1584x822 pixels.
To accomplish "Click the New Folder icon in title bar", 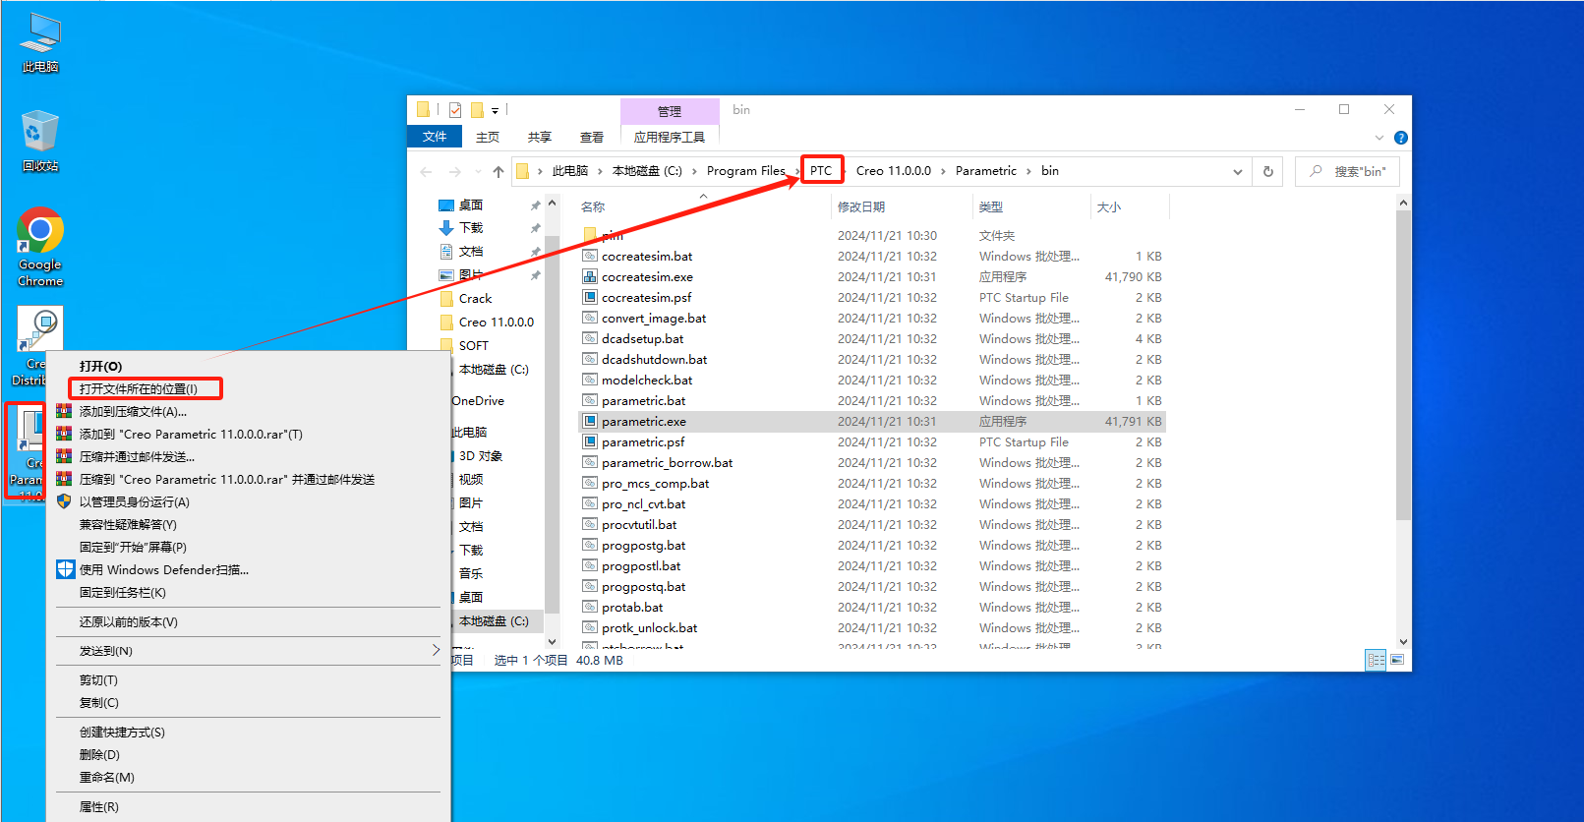I will (x=477, y=110).
